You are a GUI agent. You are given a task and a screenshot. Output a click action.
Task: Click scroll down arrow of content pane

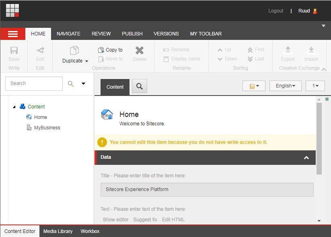[319, 221]
